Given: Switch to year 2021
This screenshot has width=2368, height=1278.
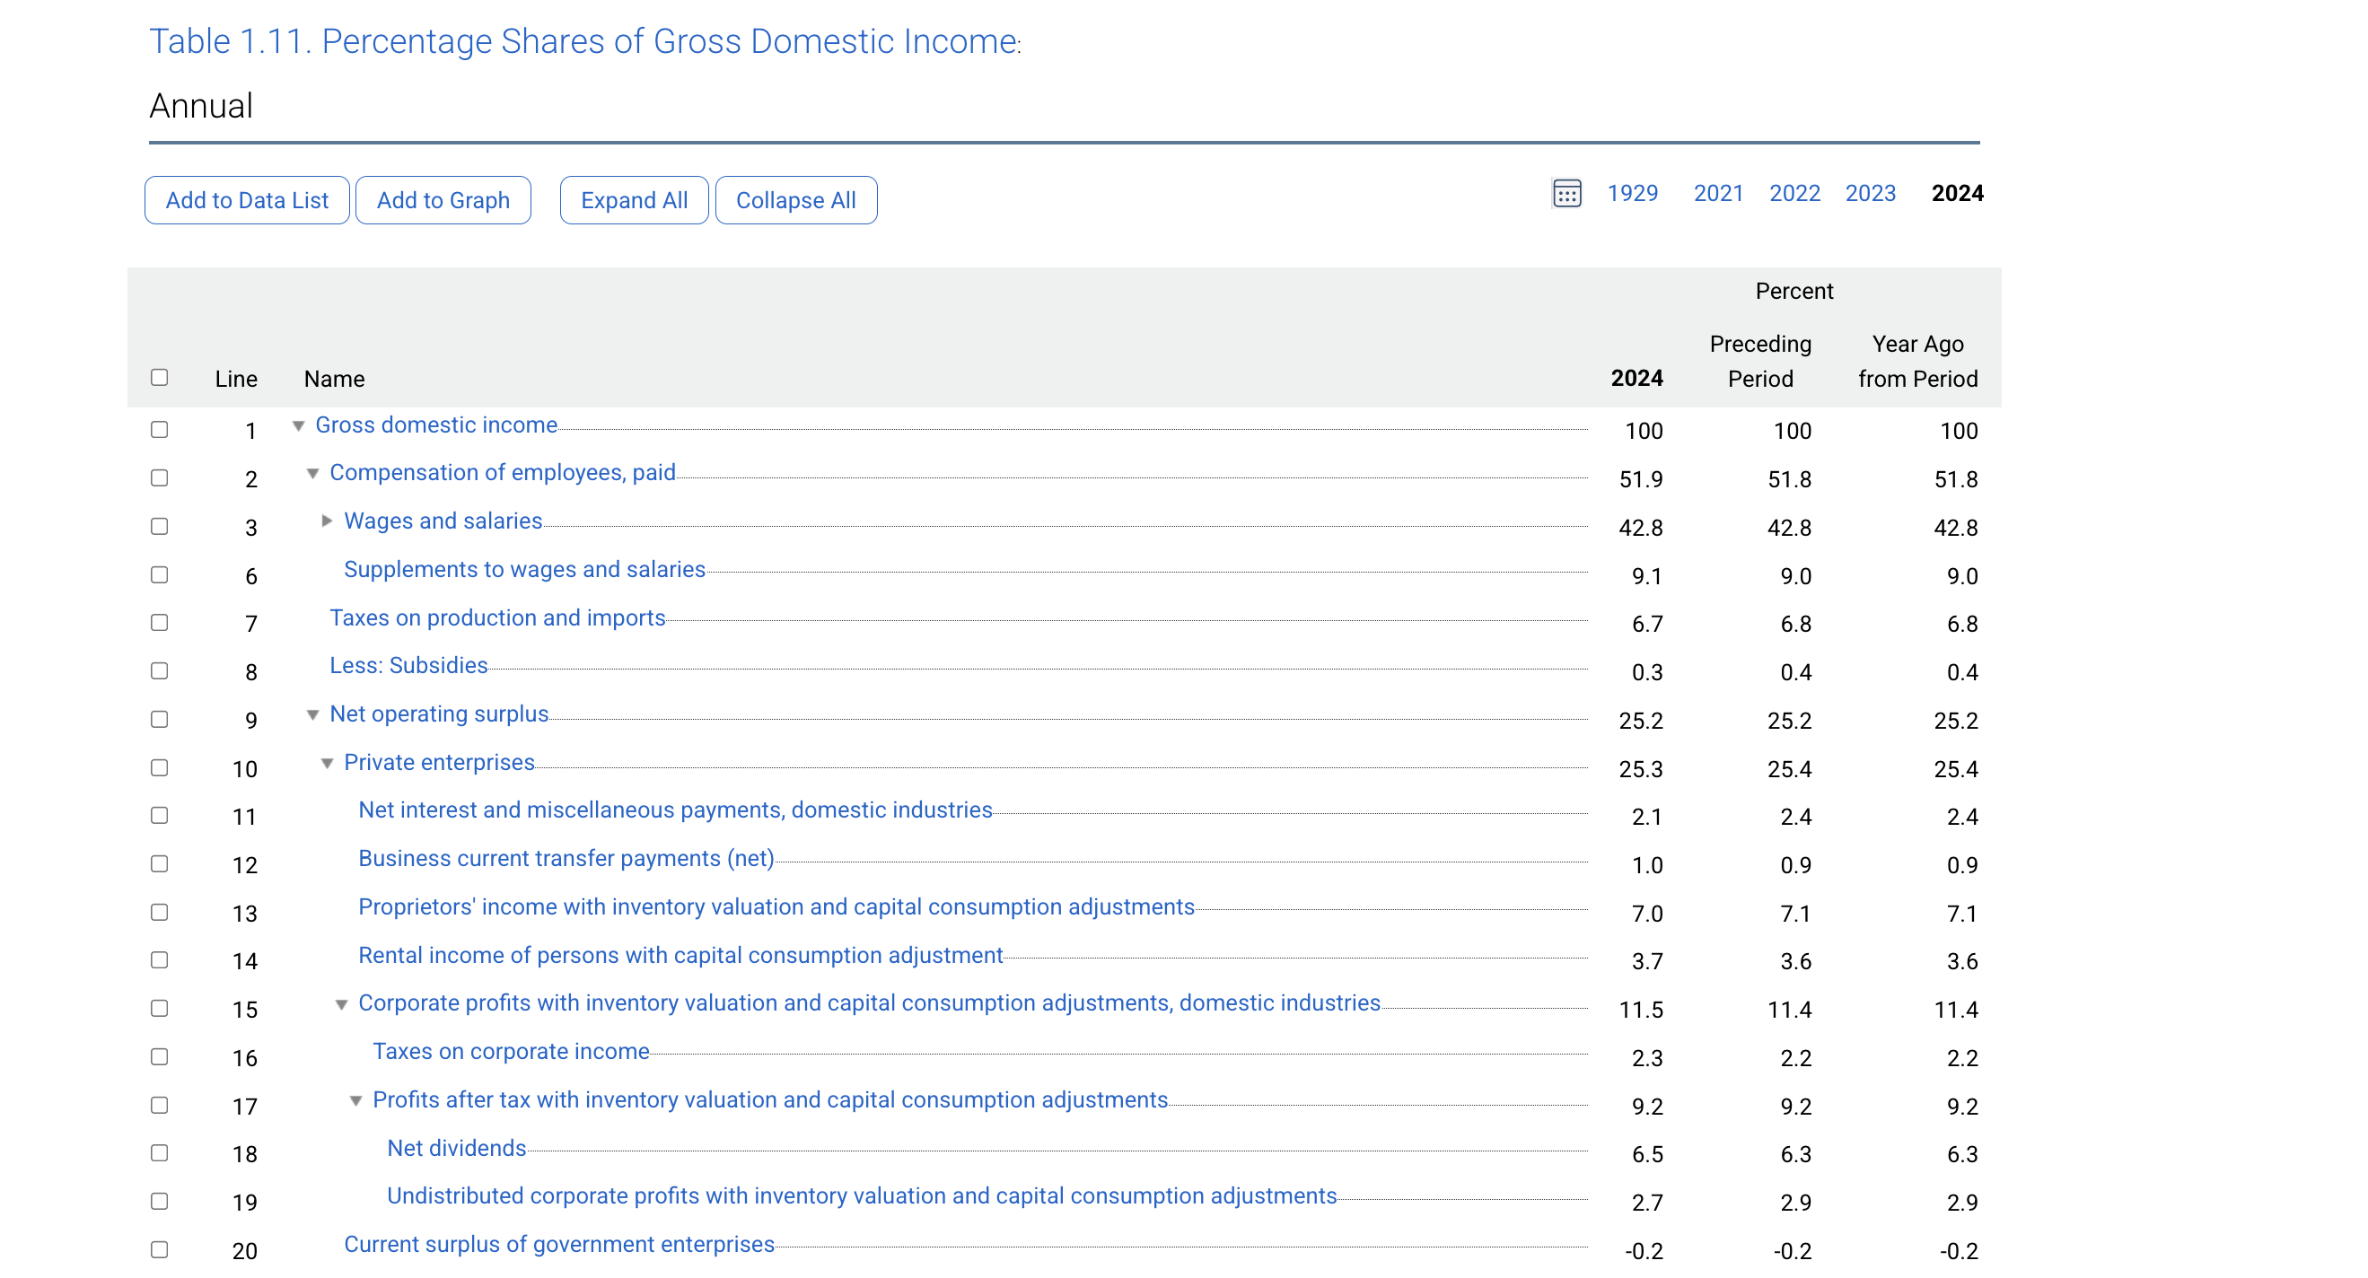Looking at the screenshot, I should click(1718, 193).
